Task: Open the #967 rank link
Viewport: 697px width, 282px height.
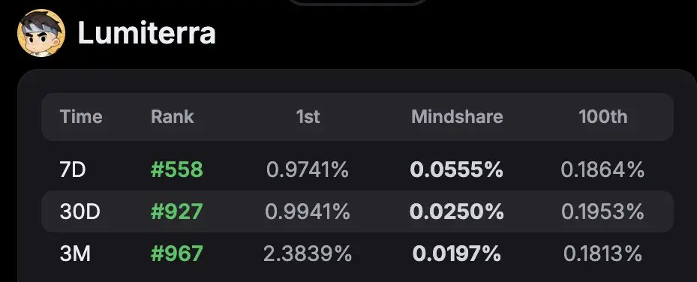Action: (x=177, y=253)
